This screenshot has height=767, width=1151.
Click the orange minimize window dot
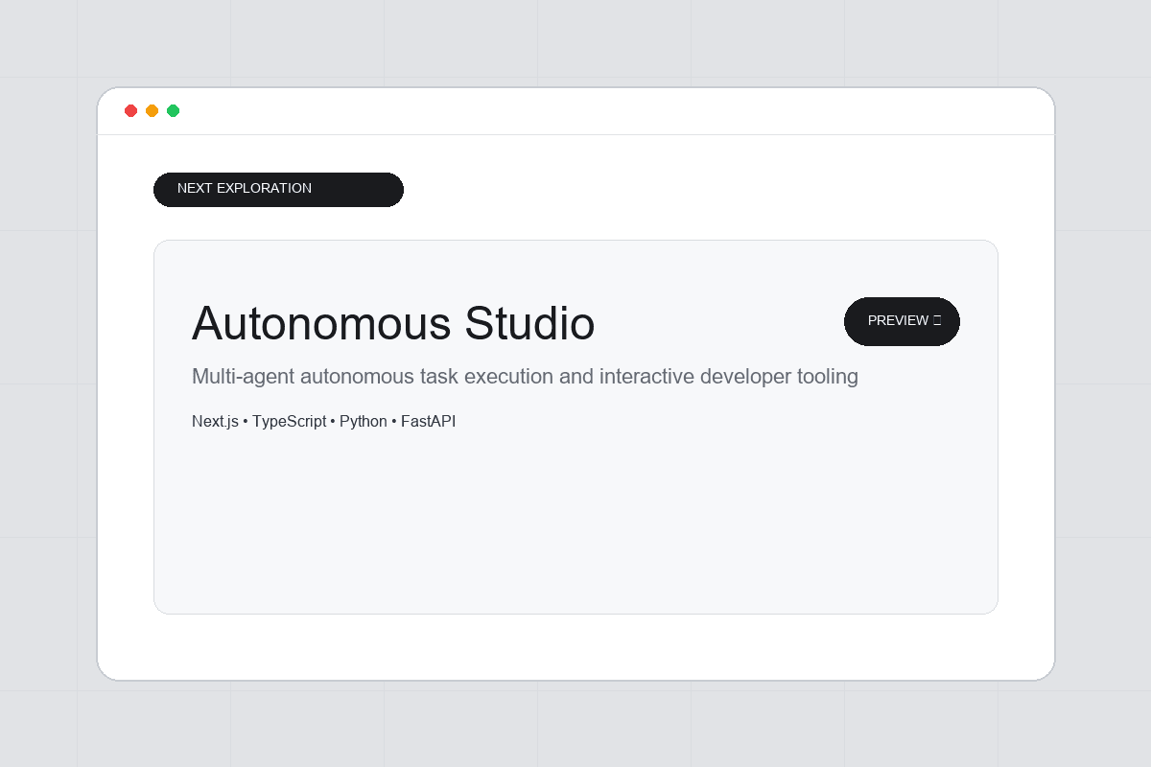coord(153,111)
